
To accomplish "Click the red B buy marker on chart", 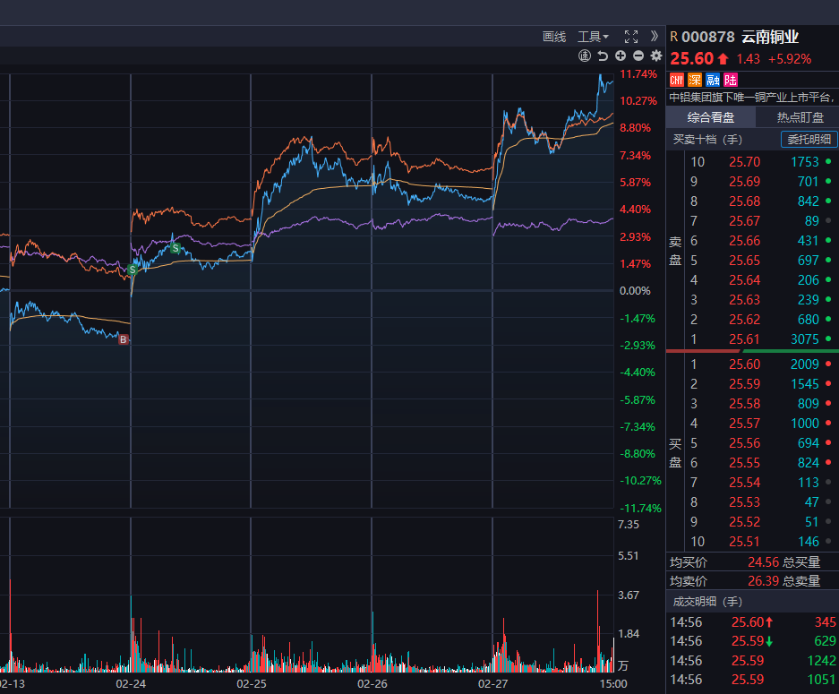I will pyautogui.click(x=124, y=338).
